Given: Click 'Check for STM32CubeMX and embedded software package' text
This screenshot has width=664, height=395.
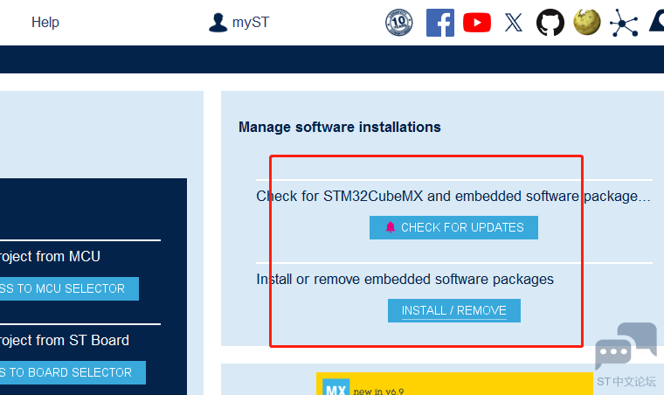Looking at the screenshot, I should [x=453, y=197].
